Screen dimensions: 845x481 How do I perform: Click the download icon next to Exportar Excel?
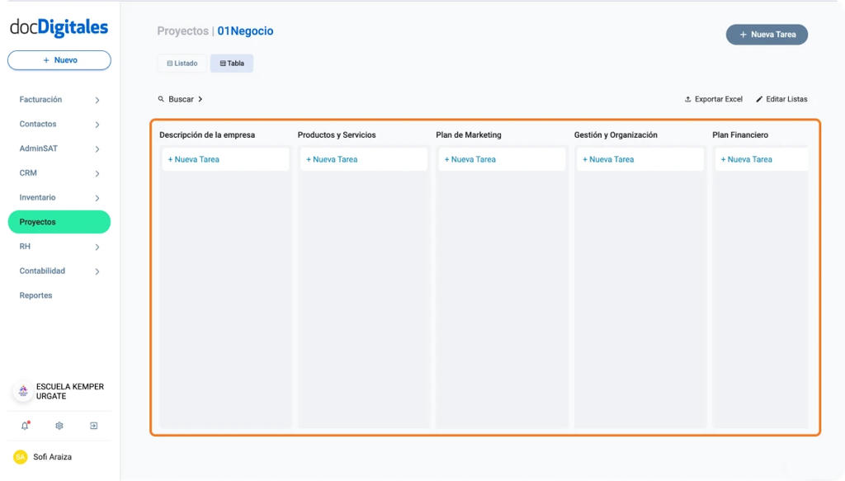[687, 98]
